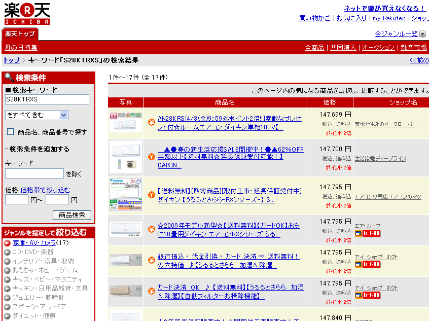Click the yen icon beside the 銀行振込・代金引換 listing
The width and height of the screenshot is (429, 321).
pyautogui.click(x=151, y=260)
